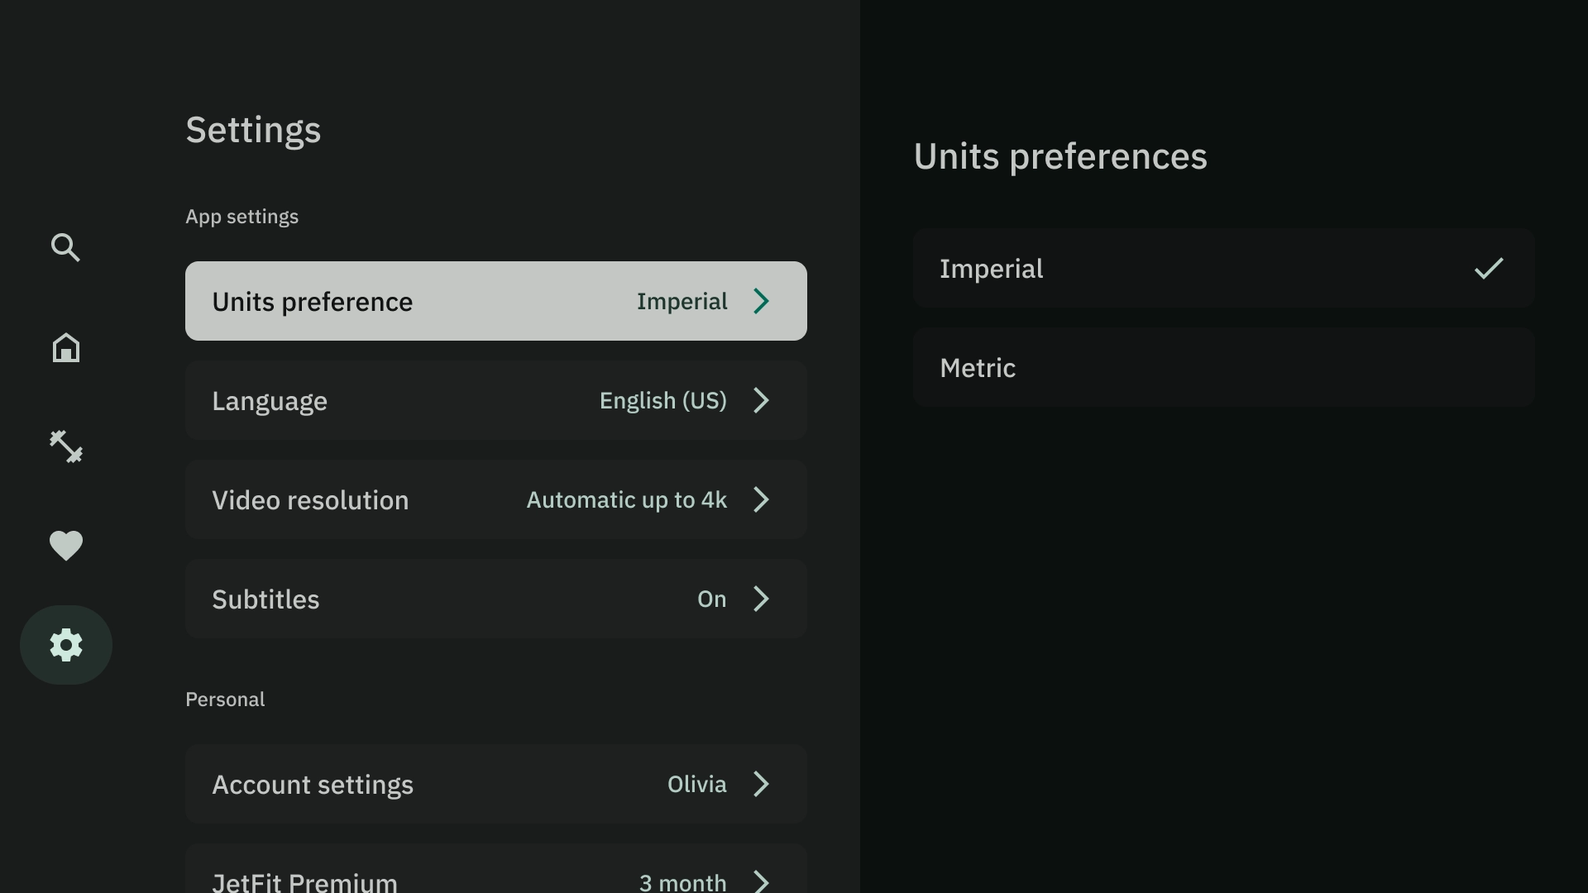Open Account settings for Olivia
This screenshot has width=1588, height=893.
click(x=496, y=784)
